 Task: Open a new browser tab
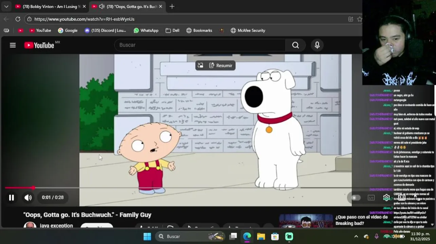tap(172, 6)
